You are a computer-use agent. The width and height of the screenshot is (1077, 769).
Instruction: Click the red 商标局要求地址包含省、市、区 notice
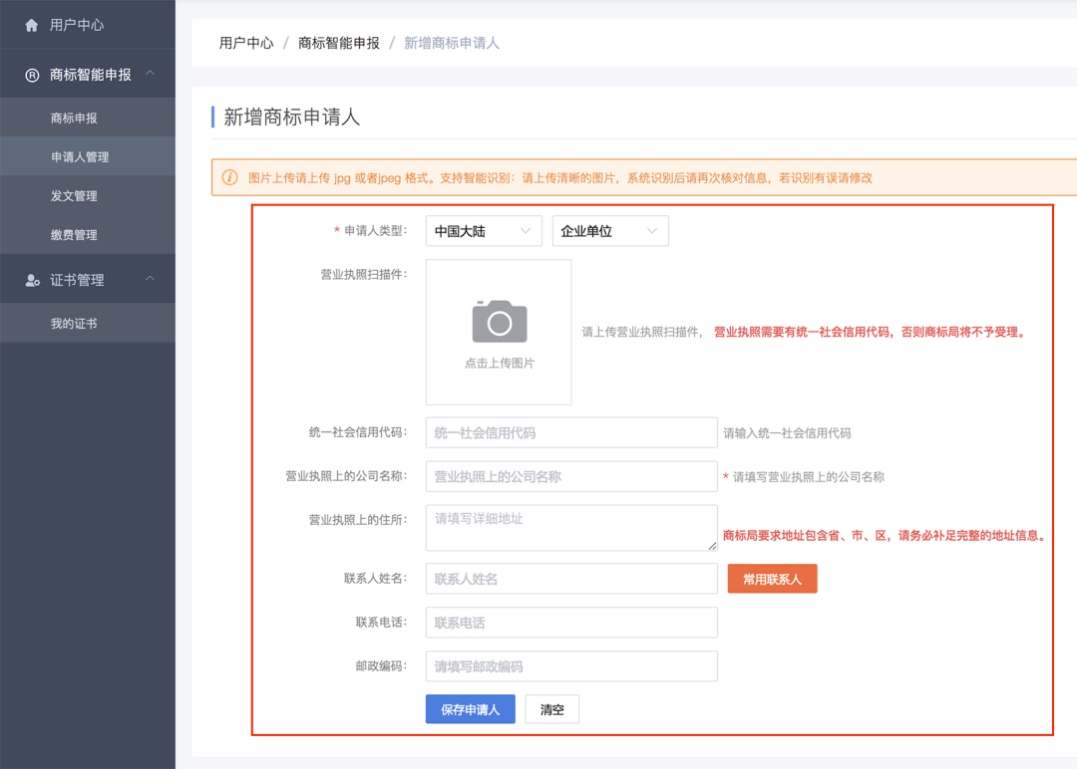[x=887, y=536]
